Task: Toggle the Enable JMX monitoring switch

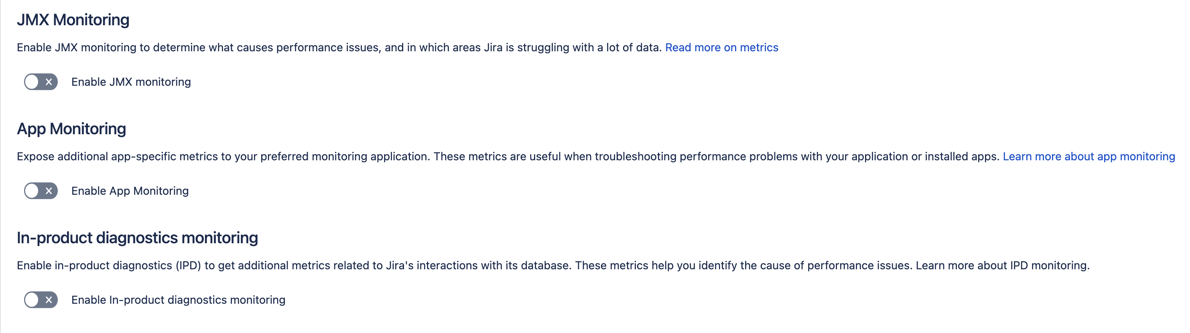Action: (41, 82)
